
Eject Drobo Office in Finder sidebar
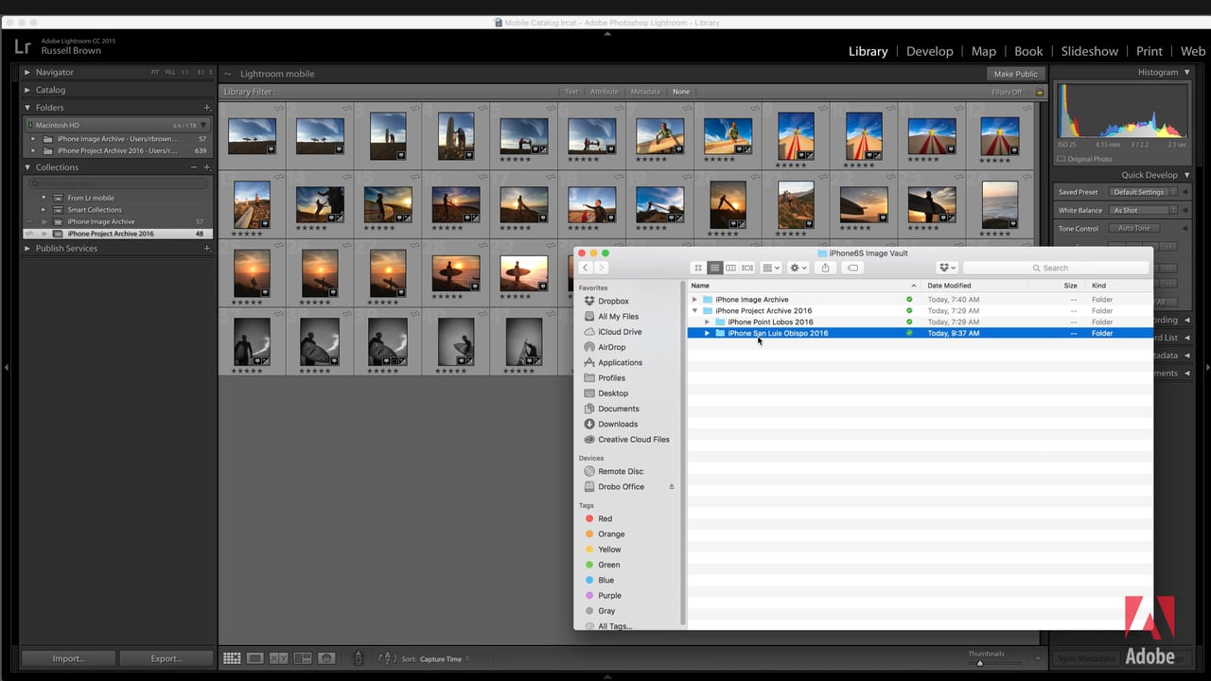[672, 487]
